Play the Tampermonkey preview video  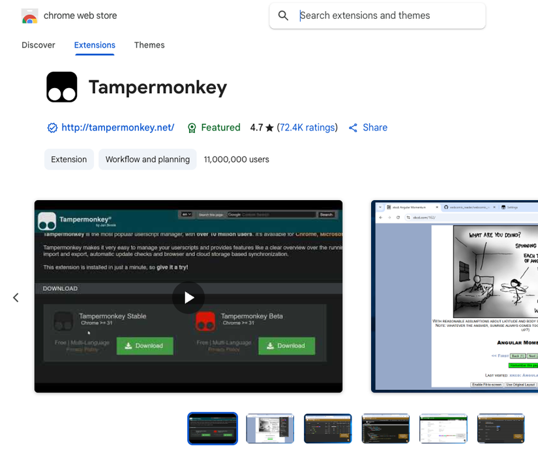pos(188,297)
